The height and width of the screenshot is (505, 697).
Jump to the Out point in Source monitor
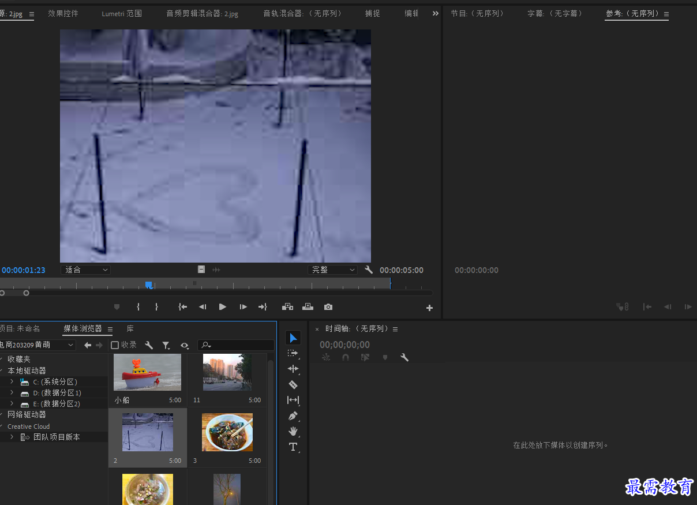(x=263, y=307)
